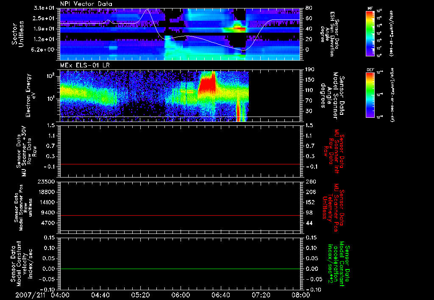Click the "2.5e+01" sector tick value

[x=45, y=18]
